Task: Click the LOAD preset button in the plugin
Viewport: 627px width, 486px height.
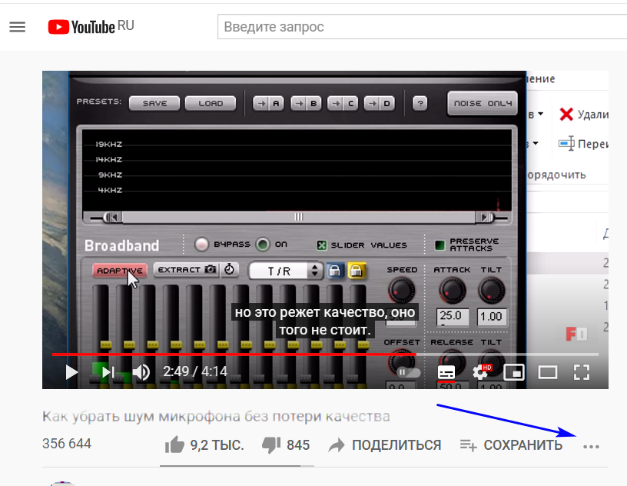Action: (x=211, y=103)
